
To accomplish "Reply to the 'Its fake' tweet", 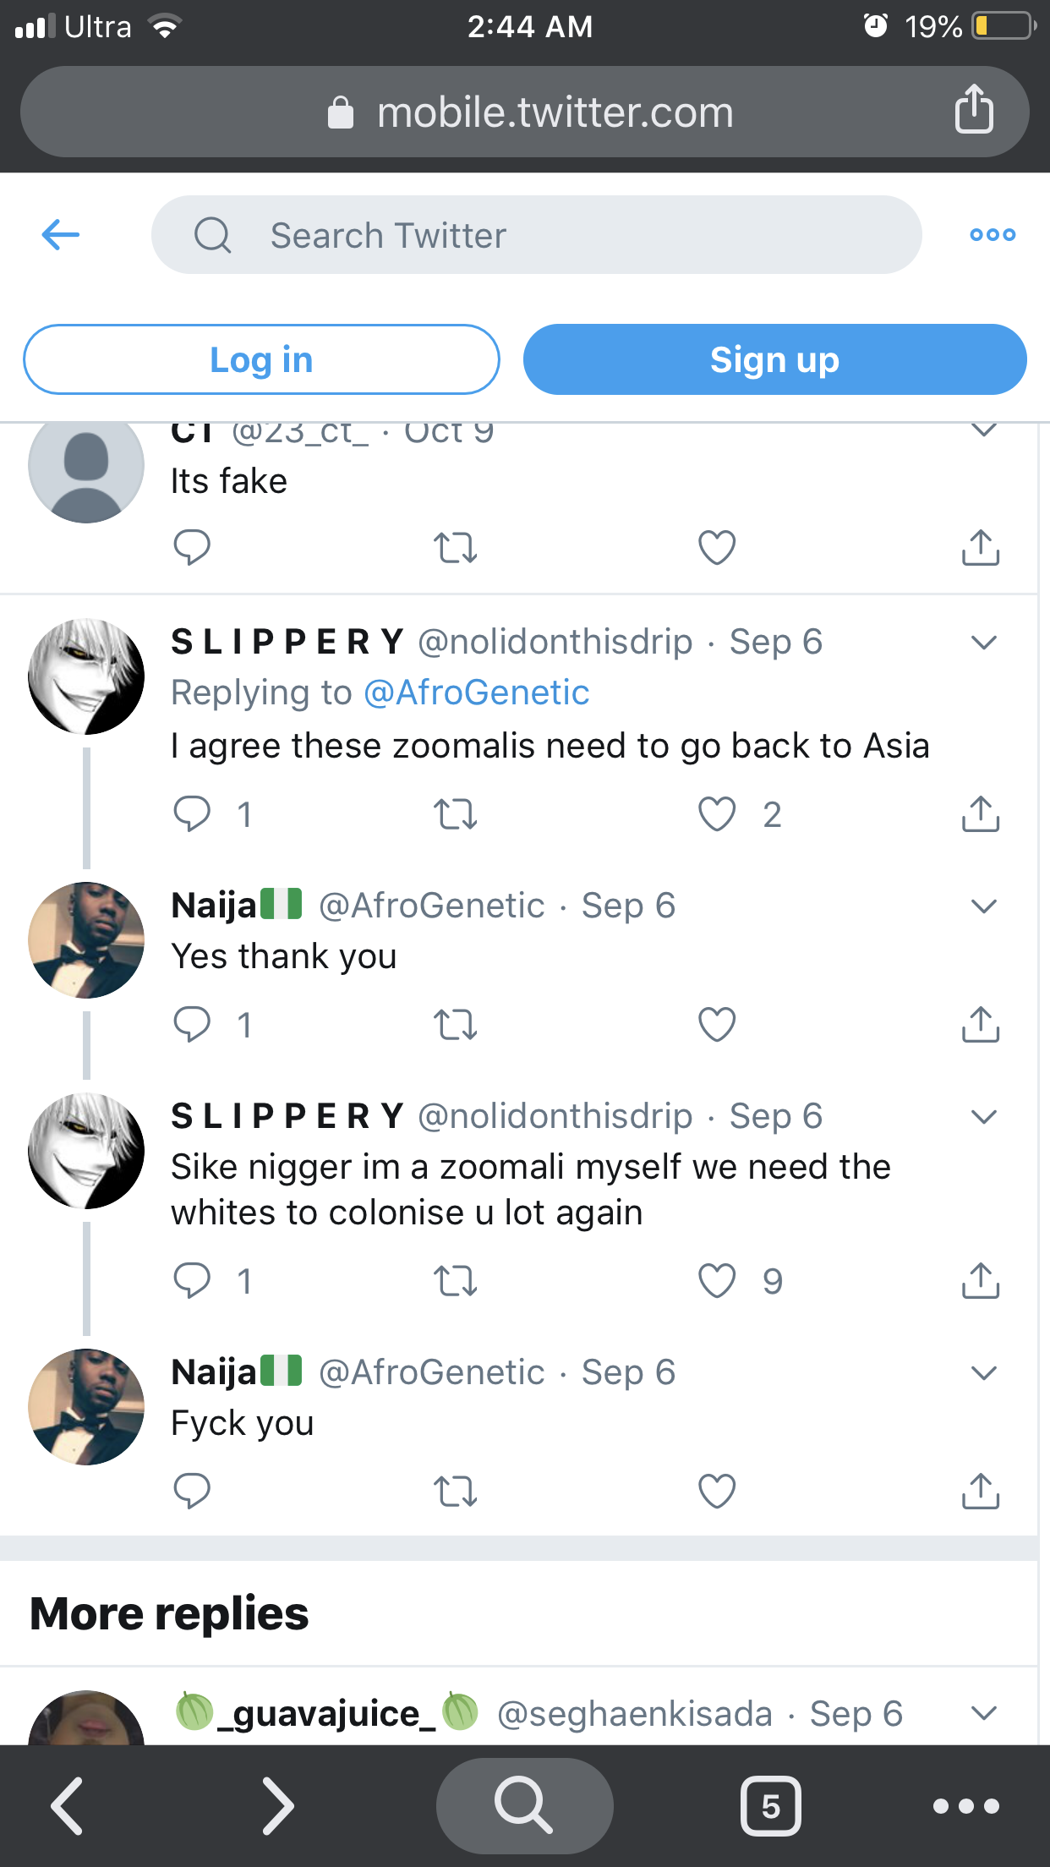I will click(192, 547).
